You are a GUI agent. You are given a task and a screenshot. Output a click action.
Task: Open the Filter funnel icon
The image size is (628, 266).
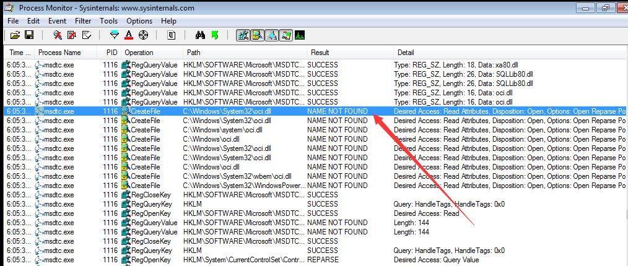coord(115,35)
